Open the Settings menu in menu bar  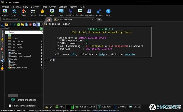(63, 7)
